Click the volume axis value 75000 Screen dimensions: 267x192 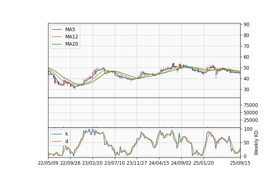click(251, 105)
